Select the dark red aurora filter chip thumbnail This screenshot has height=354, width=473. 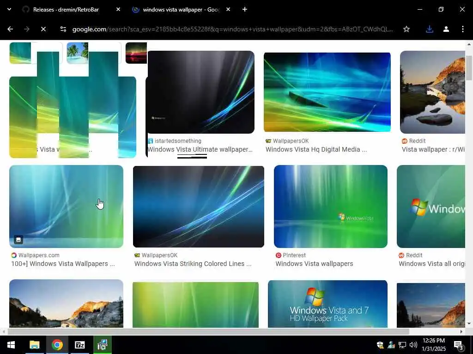(136, 53)
